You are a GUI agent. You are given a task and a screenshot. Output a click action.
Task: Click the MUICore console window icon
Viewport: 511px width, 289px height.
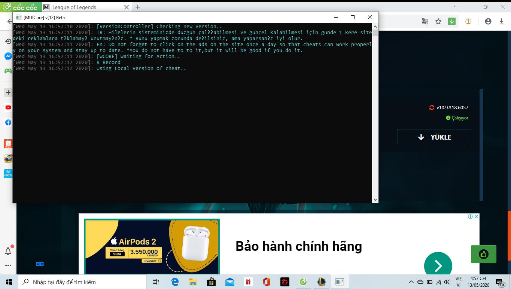[x=19, y=17]
